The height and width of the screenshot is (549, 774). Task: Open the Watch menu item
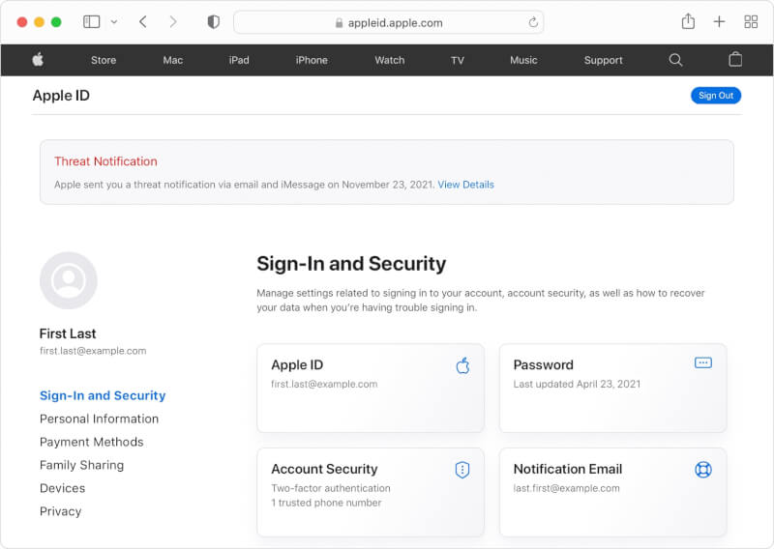coord(390,60)
